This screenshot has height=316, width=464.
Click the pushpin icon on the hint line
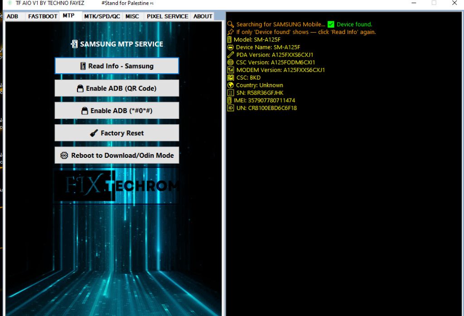click(231, 32)
